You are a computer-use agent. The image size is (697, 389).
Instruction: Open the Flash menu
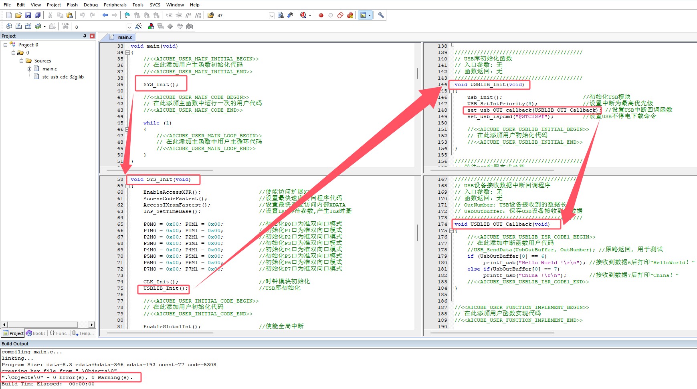coord(72,5)
